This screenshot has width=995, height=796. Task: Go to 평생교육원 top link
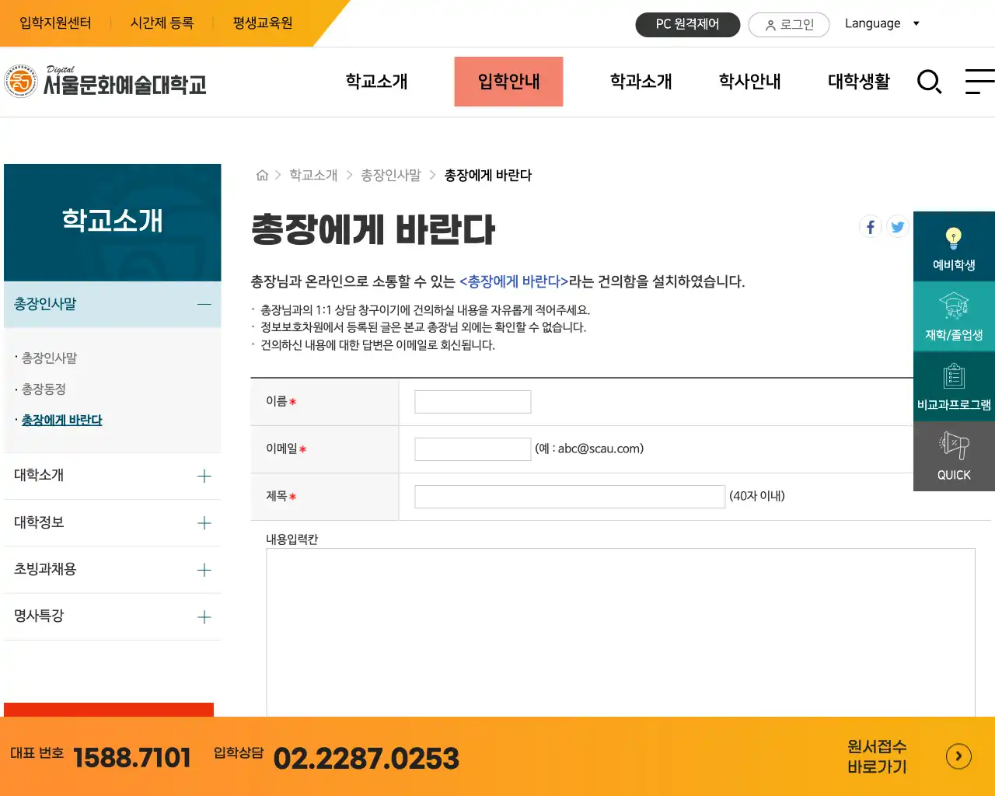tap(263, 23)
